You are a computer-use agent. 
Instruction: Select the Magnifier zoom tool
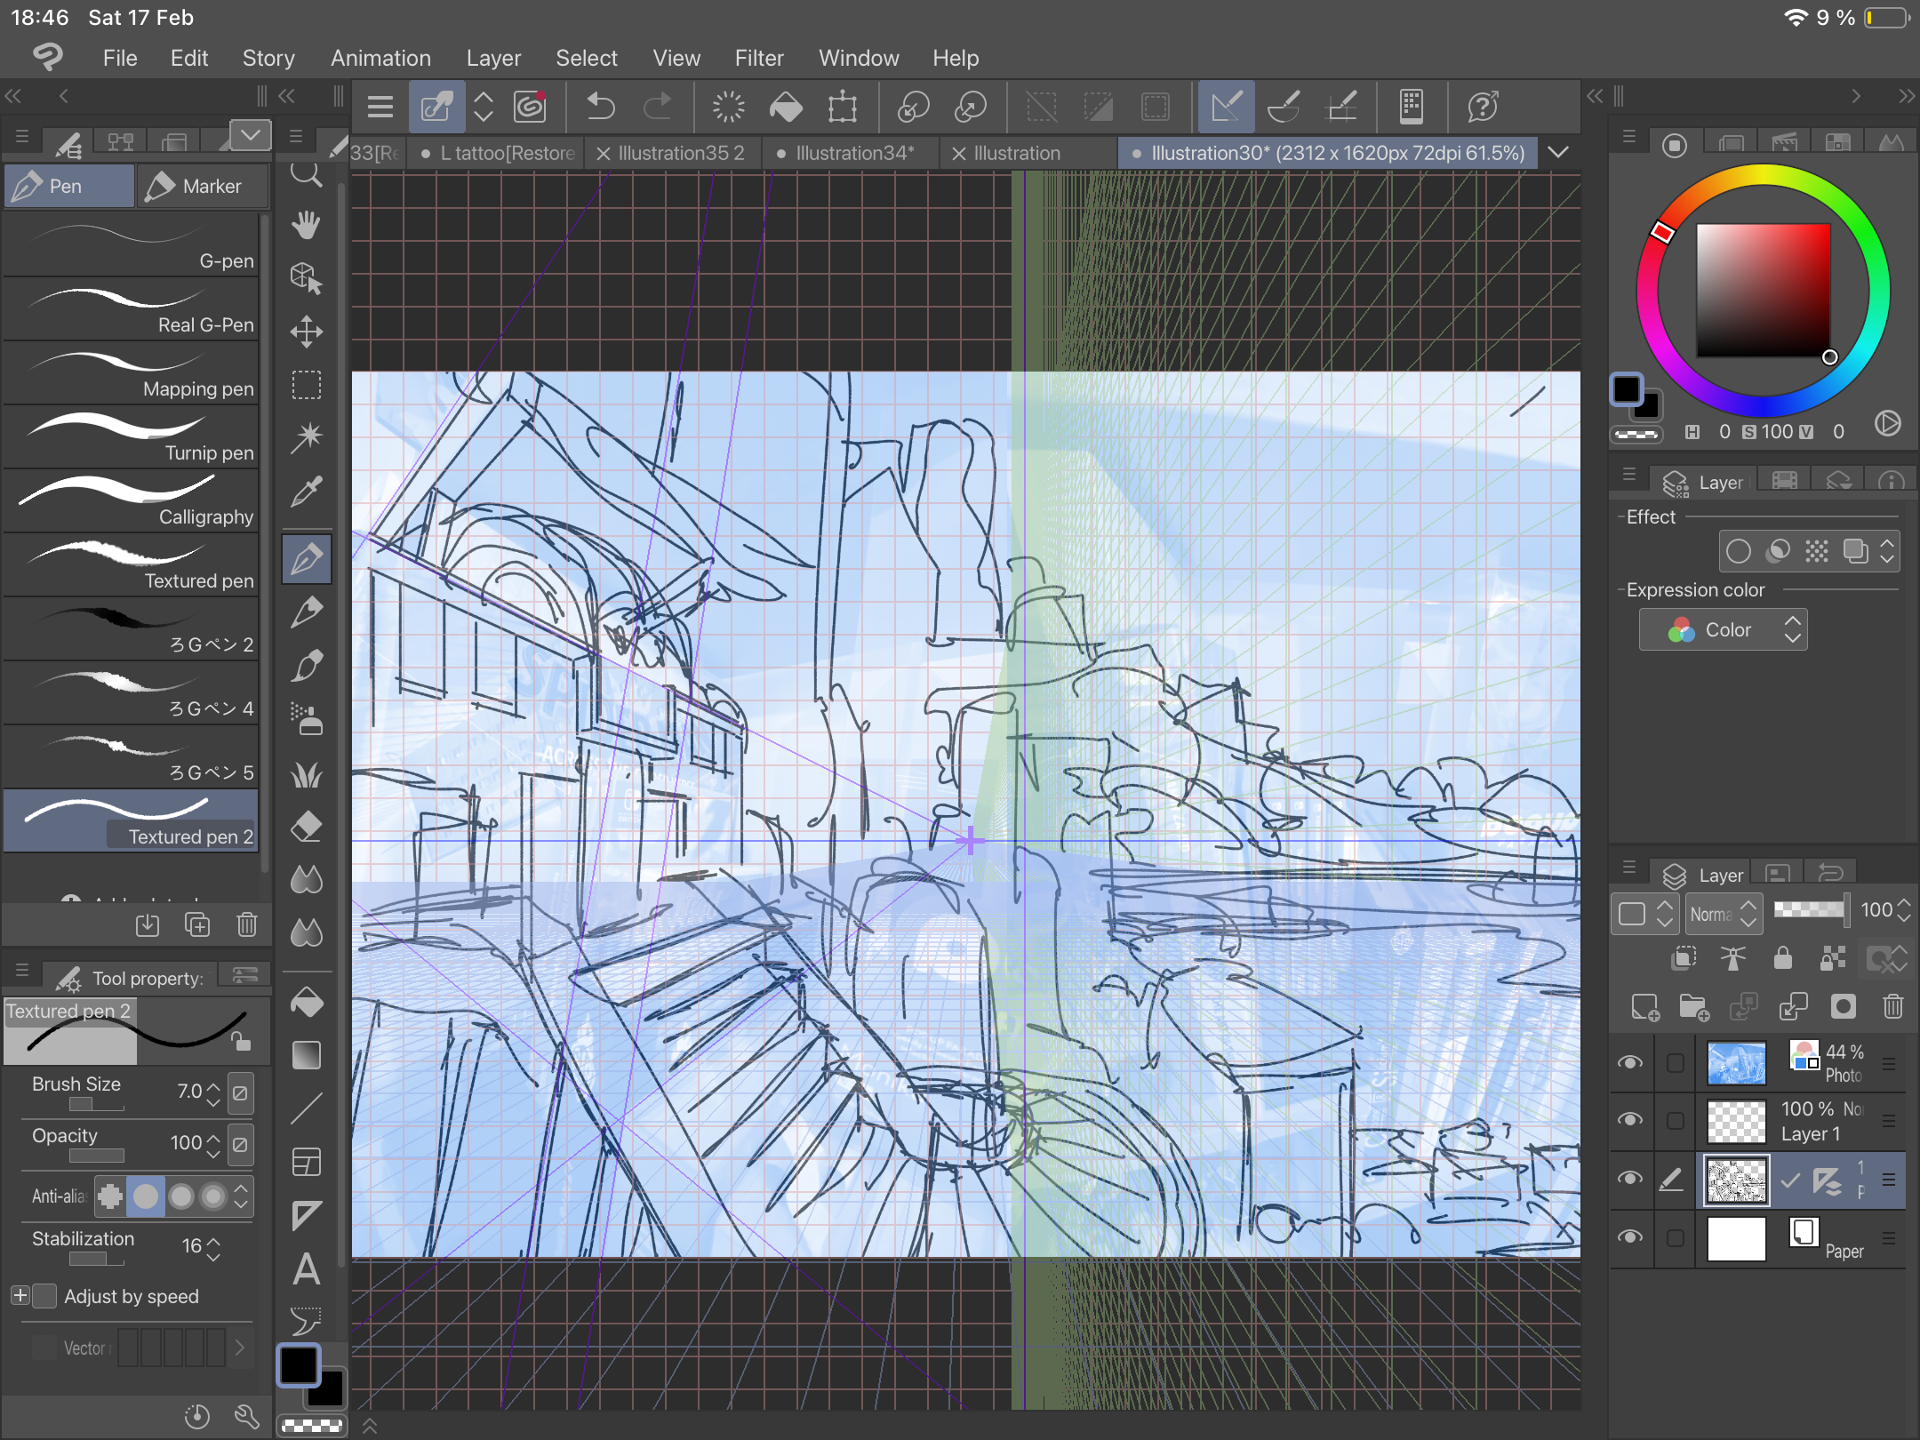point(307,174)
